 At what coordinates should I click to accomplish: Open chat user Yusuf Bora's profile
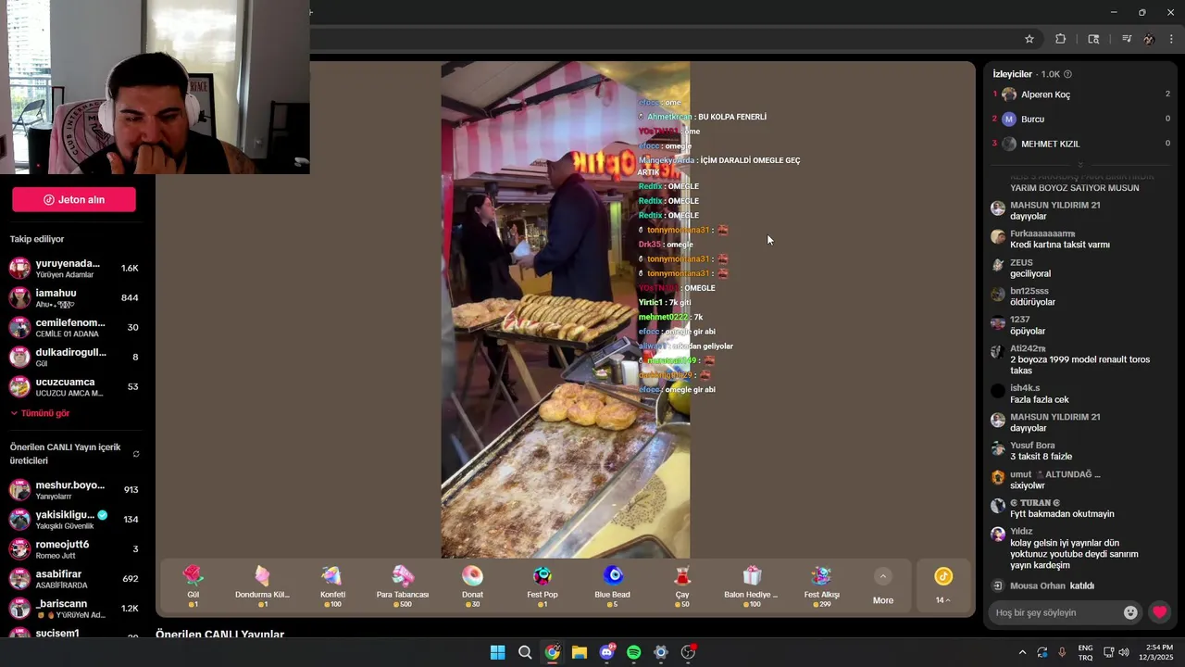point(1032,446)
